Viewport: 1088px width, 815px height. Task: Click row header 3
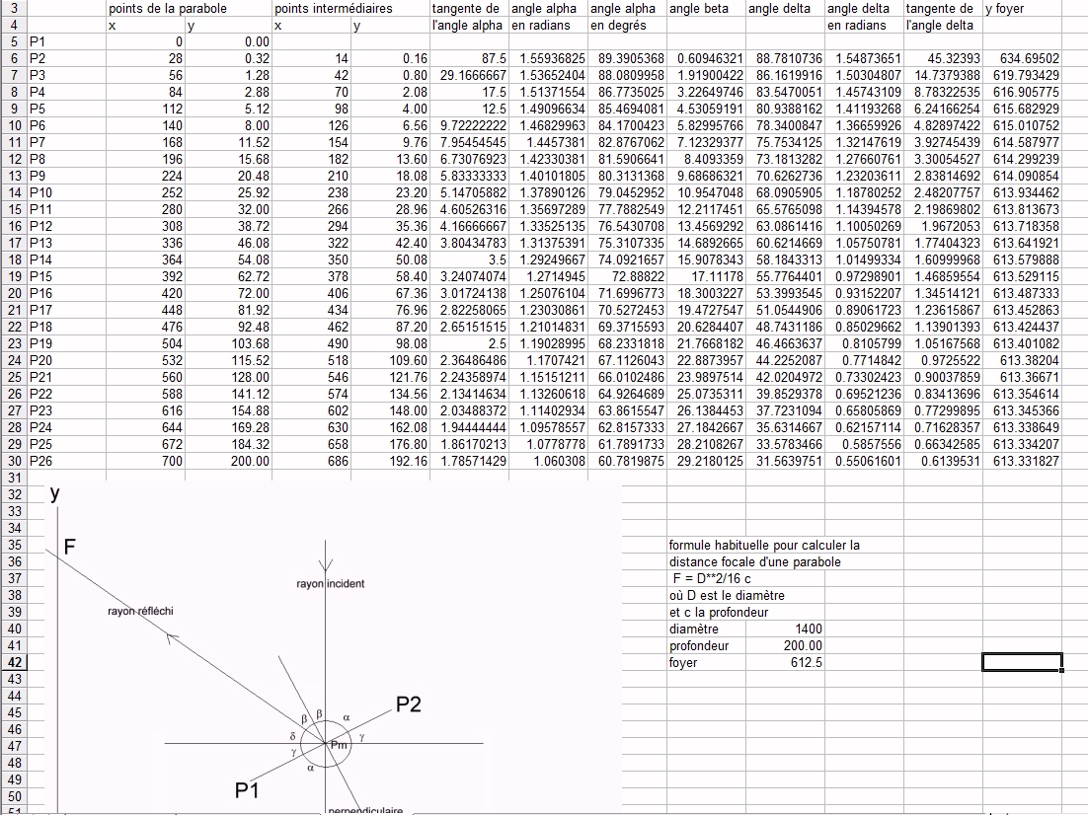coord(14,8)
